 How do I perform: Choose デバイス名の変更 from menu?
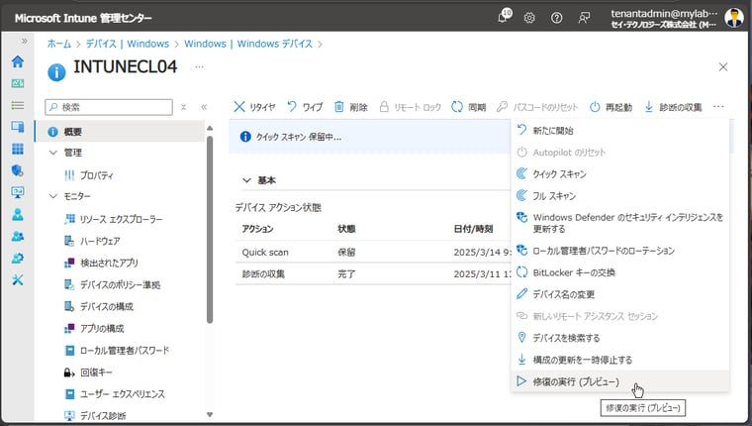point(620,294)
